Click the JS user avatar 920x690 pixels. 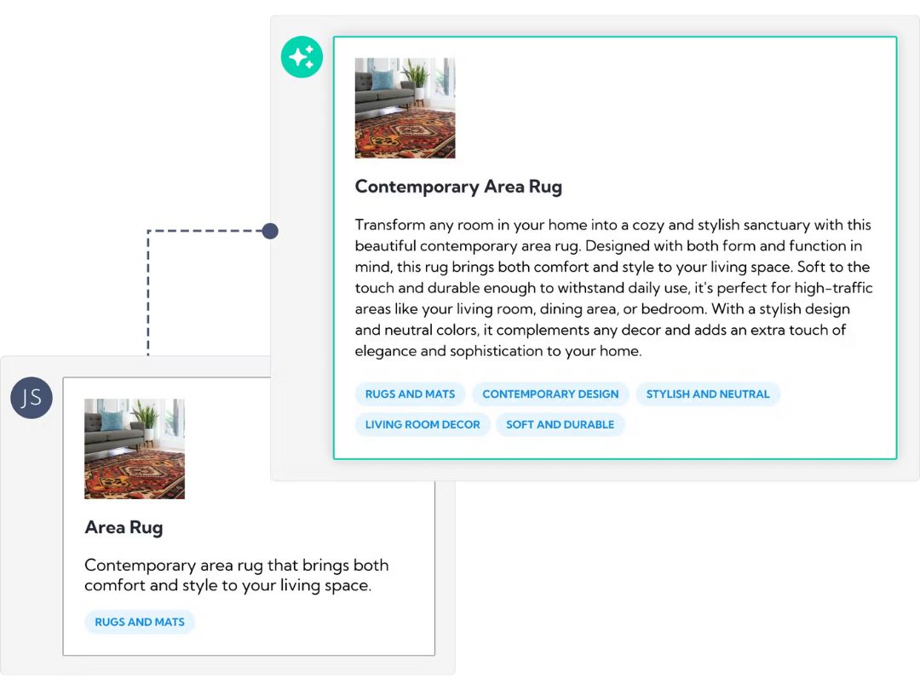pos(32,397)
